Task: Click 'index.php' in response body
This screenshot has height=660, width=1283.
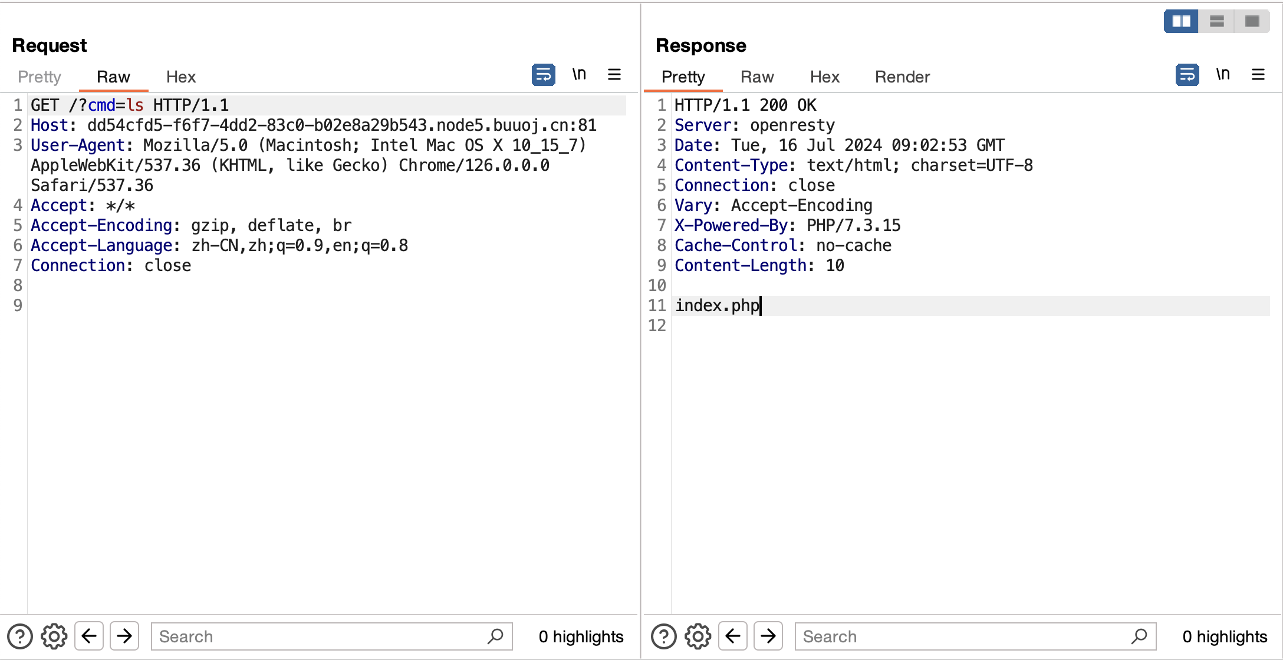Action: click(x=718, y=306)
